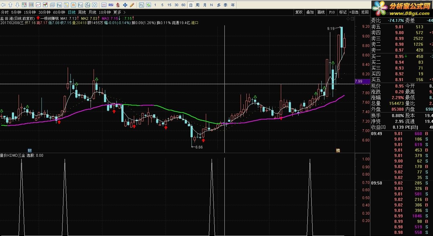Click the green refresh icon
Screen dimensions: 433x236
[148, 5]
